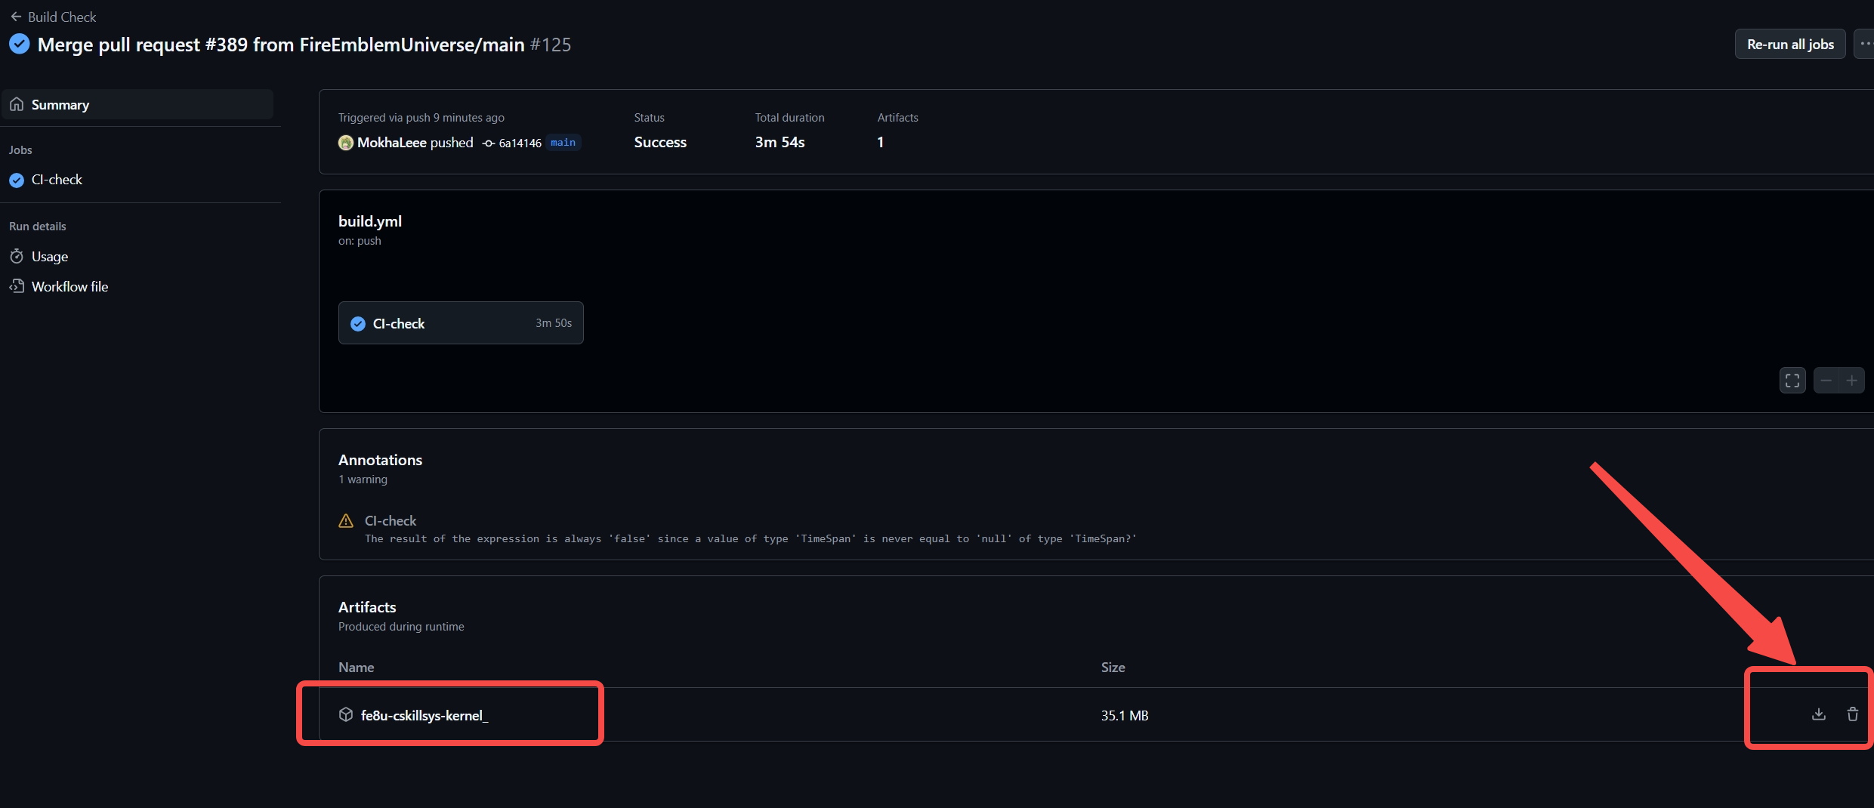
Task: Click the stopwatch icon beside Usage
Action: coord(17,257)
